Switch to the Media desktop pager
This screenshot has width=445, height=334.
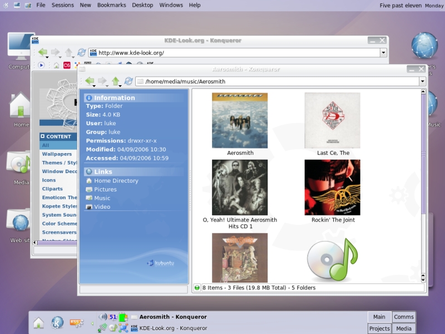click(404, 328)
